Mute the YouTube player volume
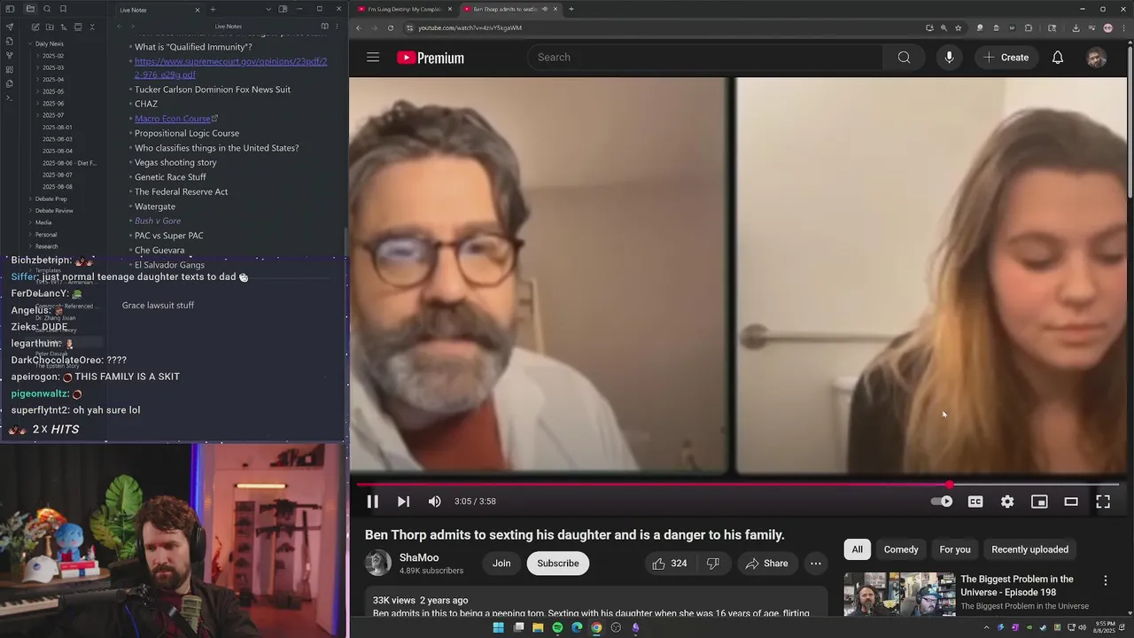 pyautogui.click(x=434, y=502)
